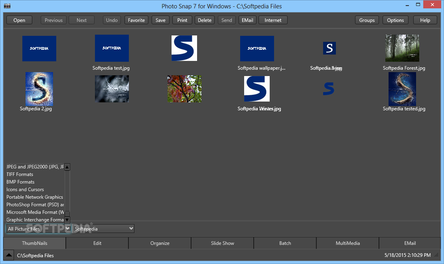Switch to the MultiMedia tab
444x264 pixels.
(347, 243)
